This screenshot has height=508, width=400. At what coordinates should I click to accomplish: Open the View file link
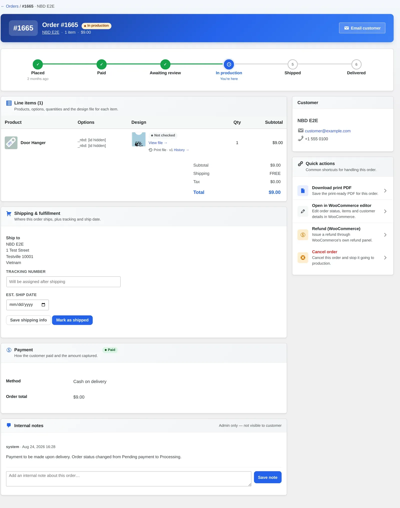coord(158,143)
